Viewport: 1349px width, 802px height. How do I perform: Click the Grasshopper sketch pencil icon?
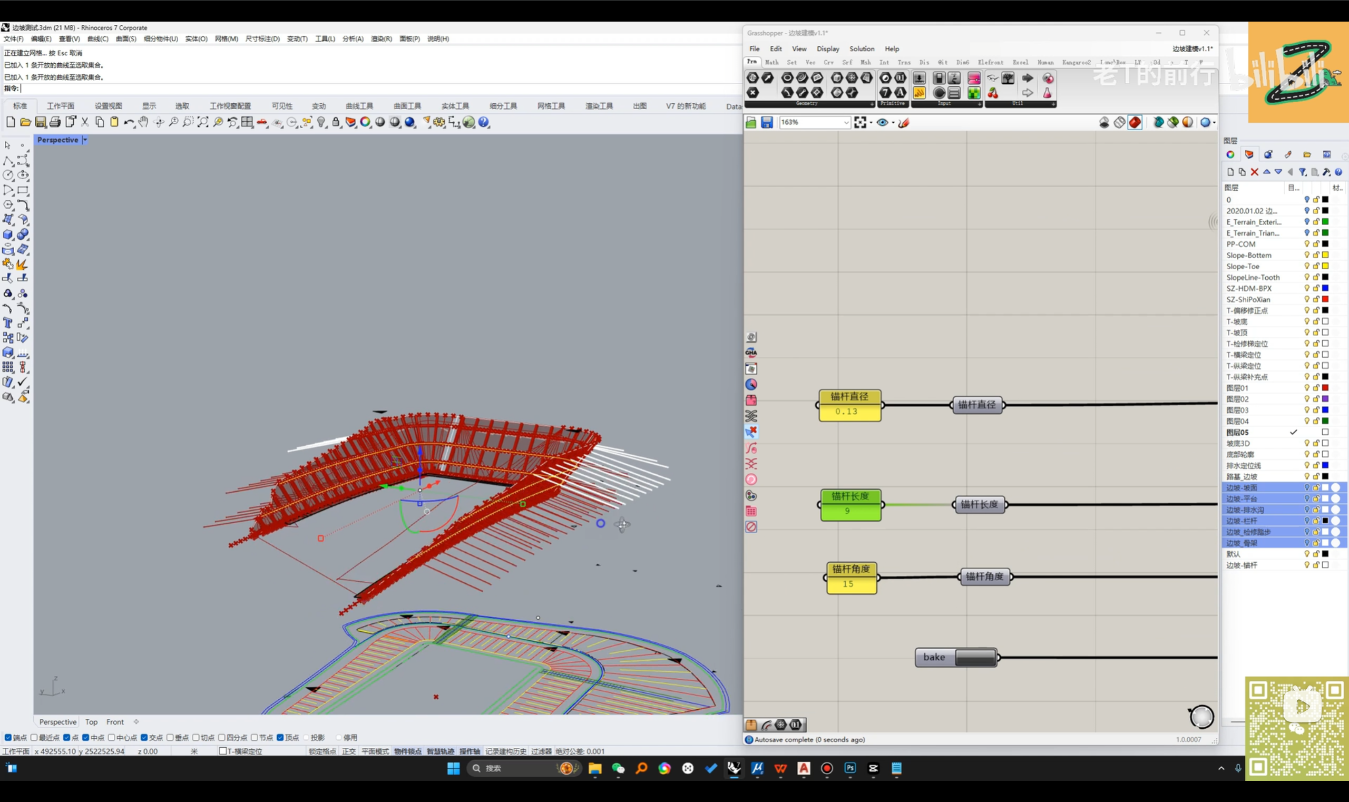tap(904, 123)
